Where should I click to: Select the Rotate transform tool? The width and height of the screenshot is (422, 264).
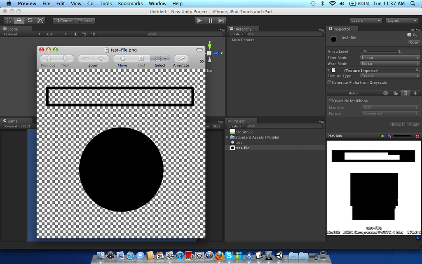pyautogui.click(x=29, y=20)
